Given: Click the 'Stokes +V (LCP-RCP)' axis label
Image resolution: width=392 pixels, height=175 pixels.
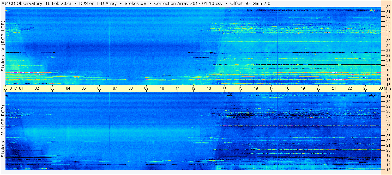Looking at the screenshot, I should [3, 131].
